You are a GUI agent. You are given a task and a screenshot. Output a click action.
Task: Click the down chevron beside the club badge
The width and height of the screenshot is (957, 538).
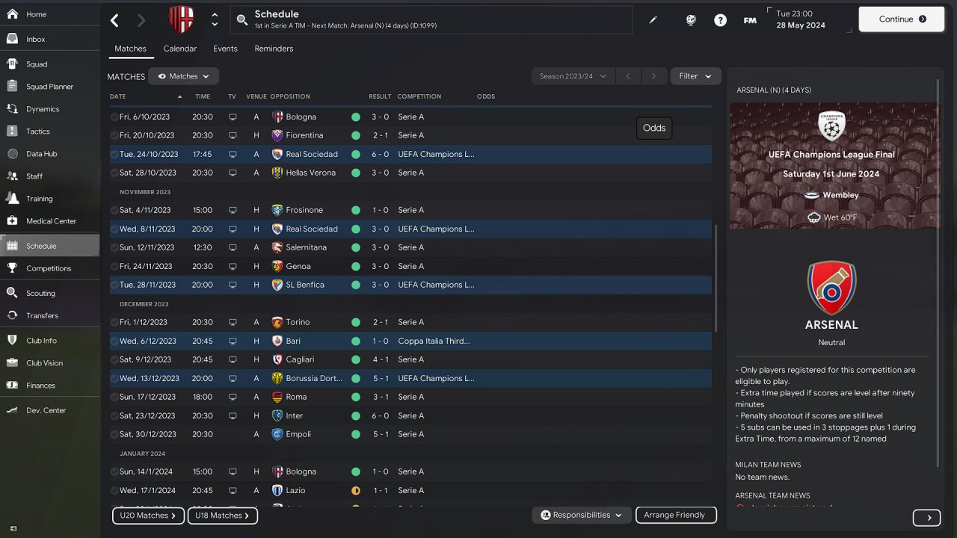pos(215,25)
